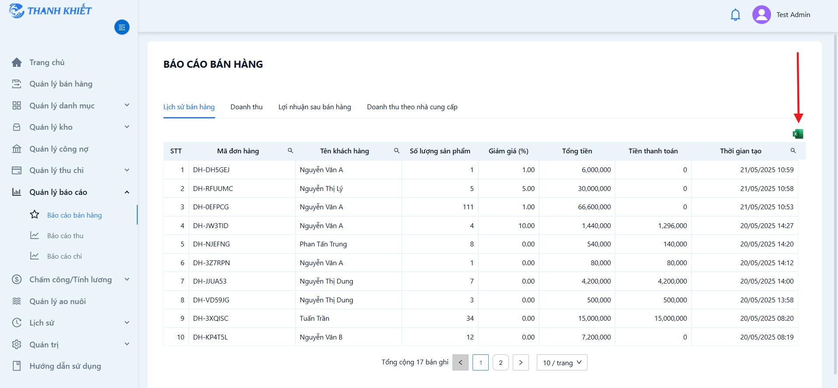The image size is (838, 388).
Task: Switch to Lợi nhuận sau bán hàng tab
Action: click(x=315, y=107)
